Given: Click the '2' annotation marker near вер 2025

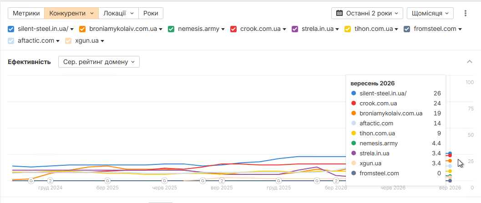Looking at the screenshot, I should [222, 181].
